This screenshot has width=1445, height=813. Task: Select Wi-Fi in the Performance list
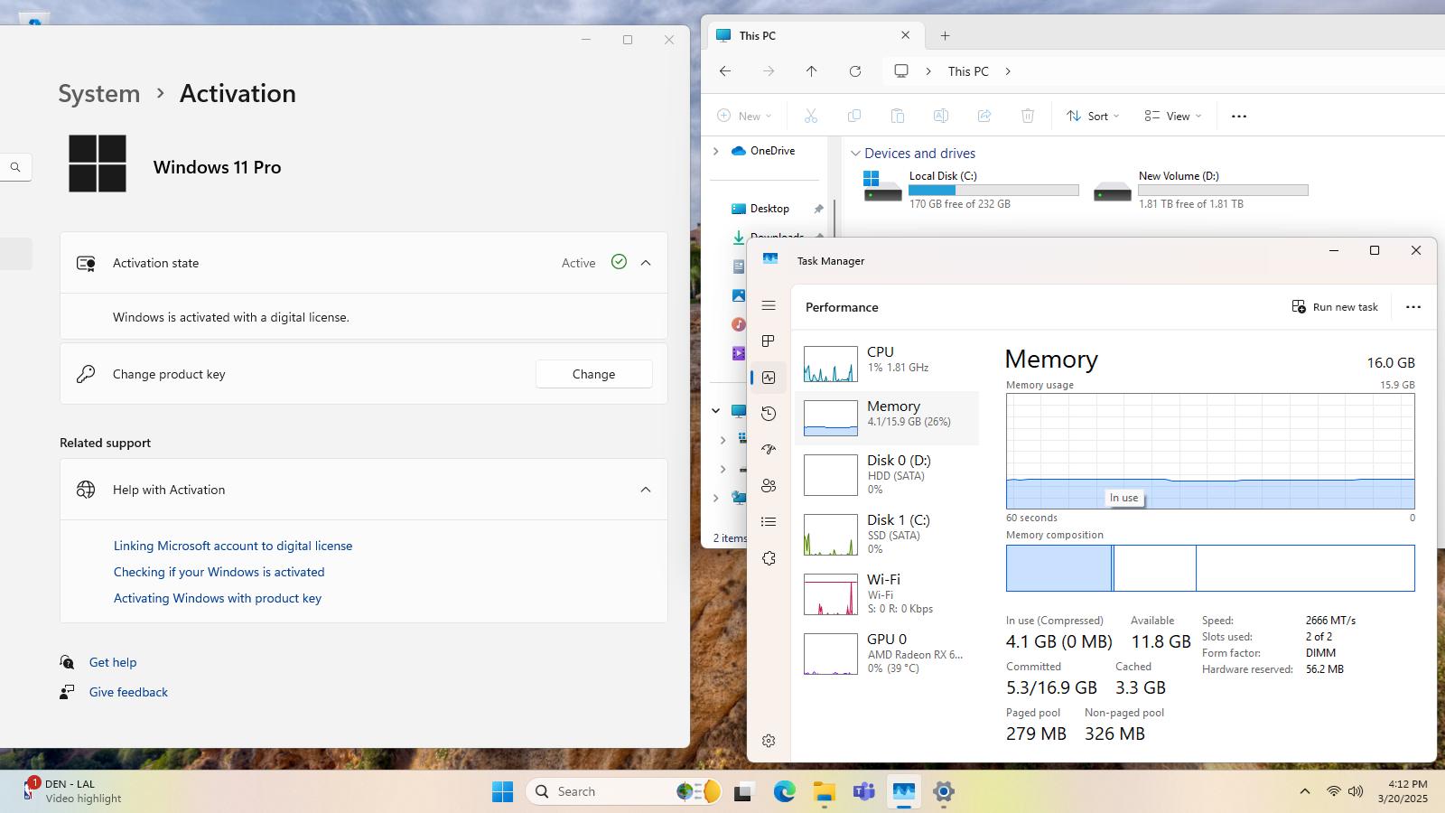(x=887, y=594)
